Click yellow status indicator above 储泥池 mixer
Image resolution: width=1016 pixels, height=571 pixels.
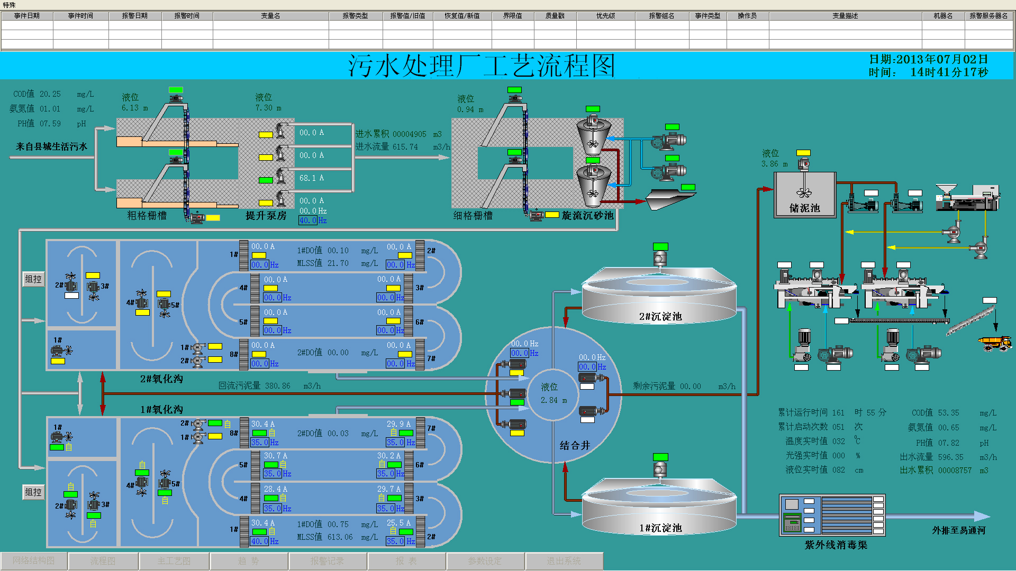pyautogui.click(x=803, y=153)
